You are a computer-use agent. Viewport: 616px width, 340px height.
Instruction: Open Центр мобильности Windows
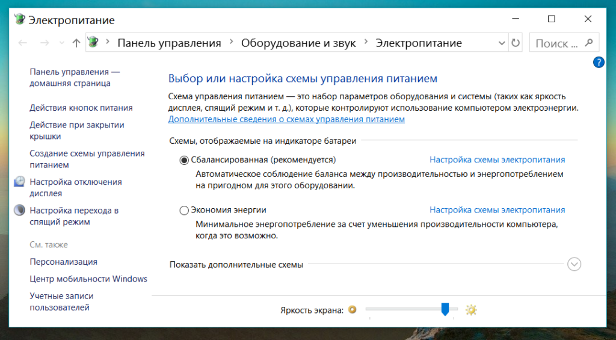(88, 279)
